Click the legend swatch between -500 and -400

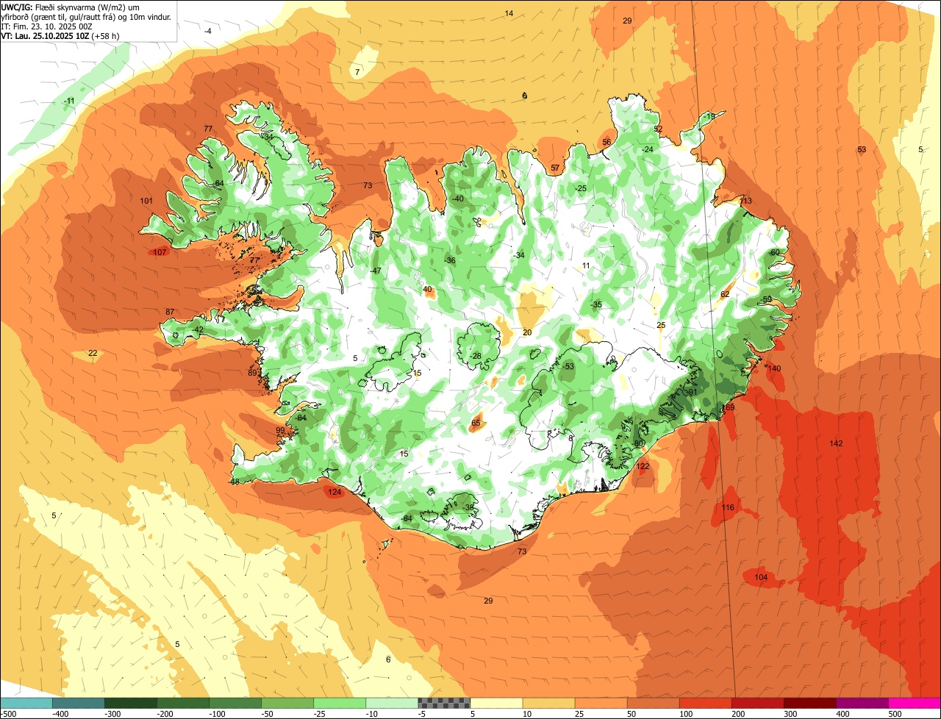tap(26, 703)
